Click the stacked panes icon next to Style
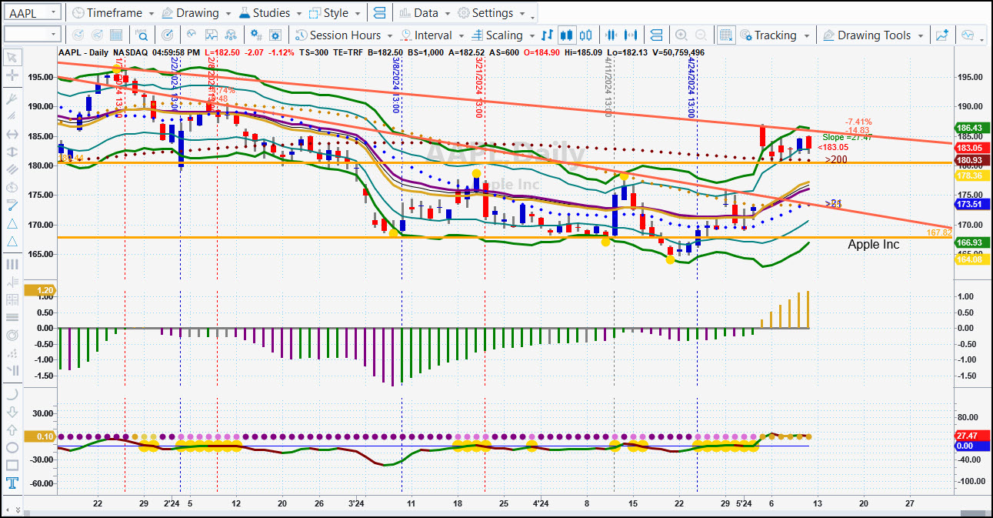Viewport: 993px width, 518px height. (379, 13)
